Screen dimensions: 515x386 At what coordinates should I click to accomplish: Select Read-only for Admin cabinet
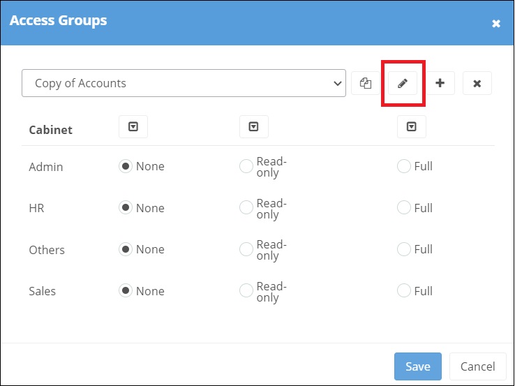pos(246,166)
